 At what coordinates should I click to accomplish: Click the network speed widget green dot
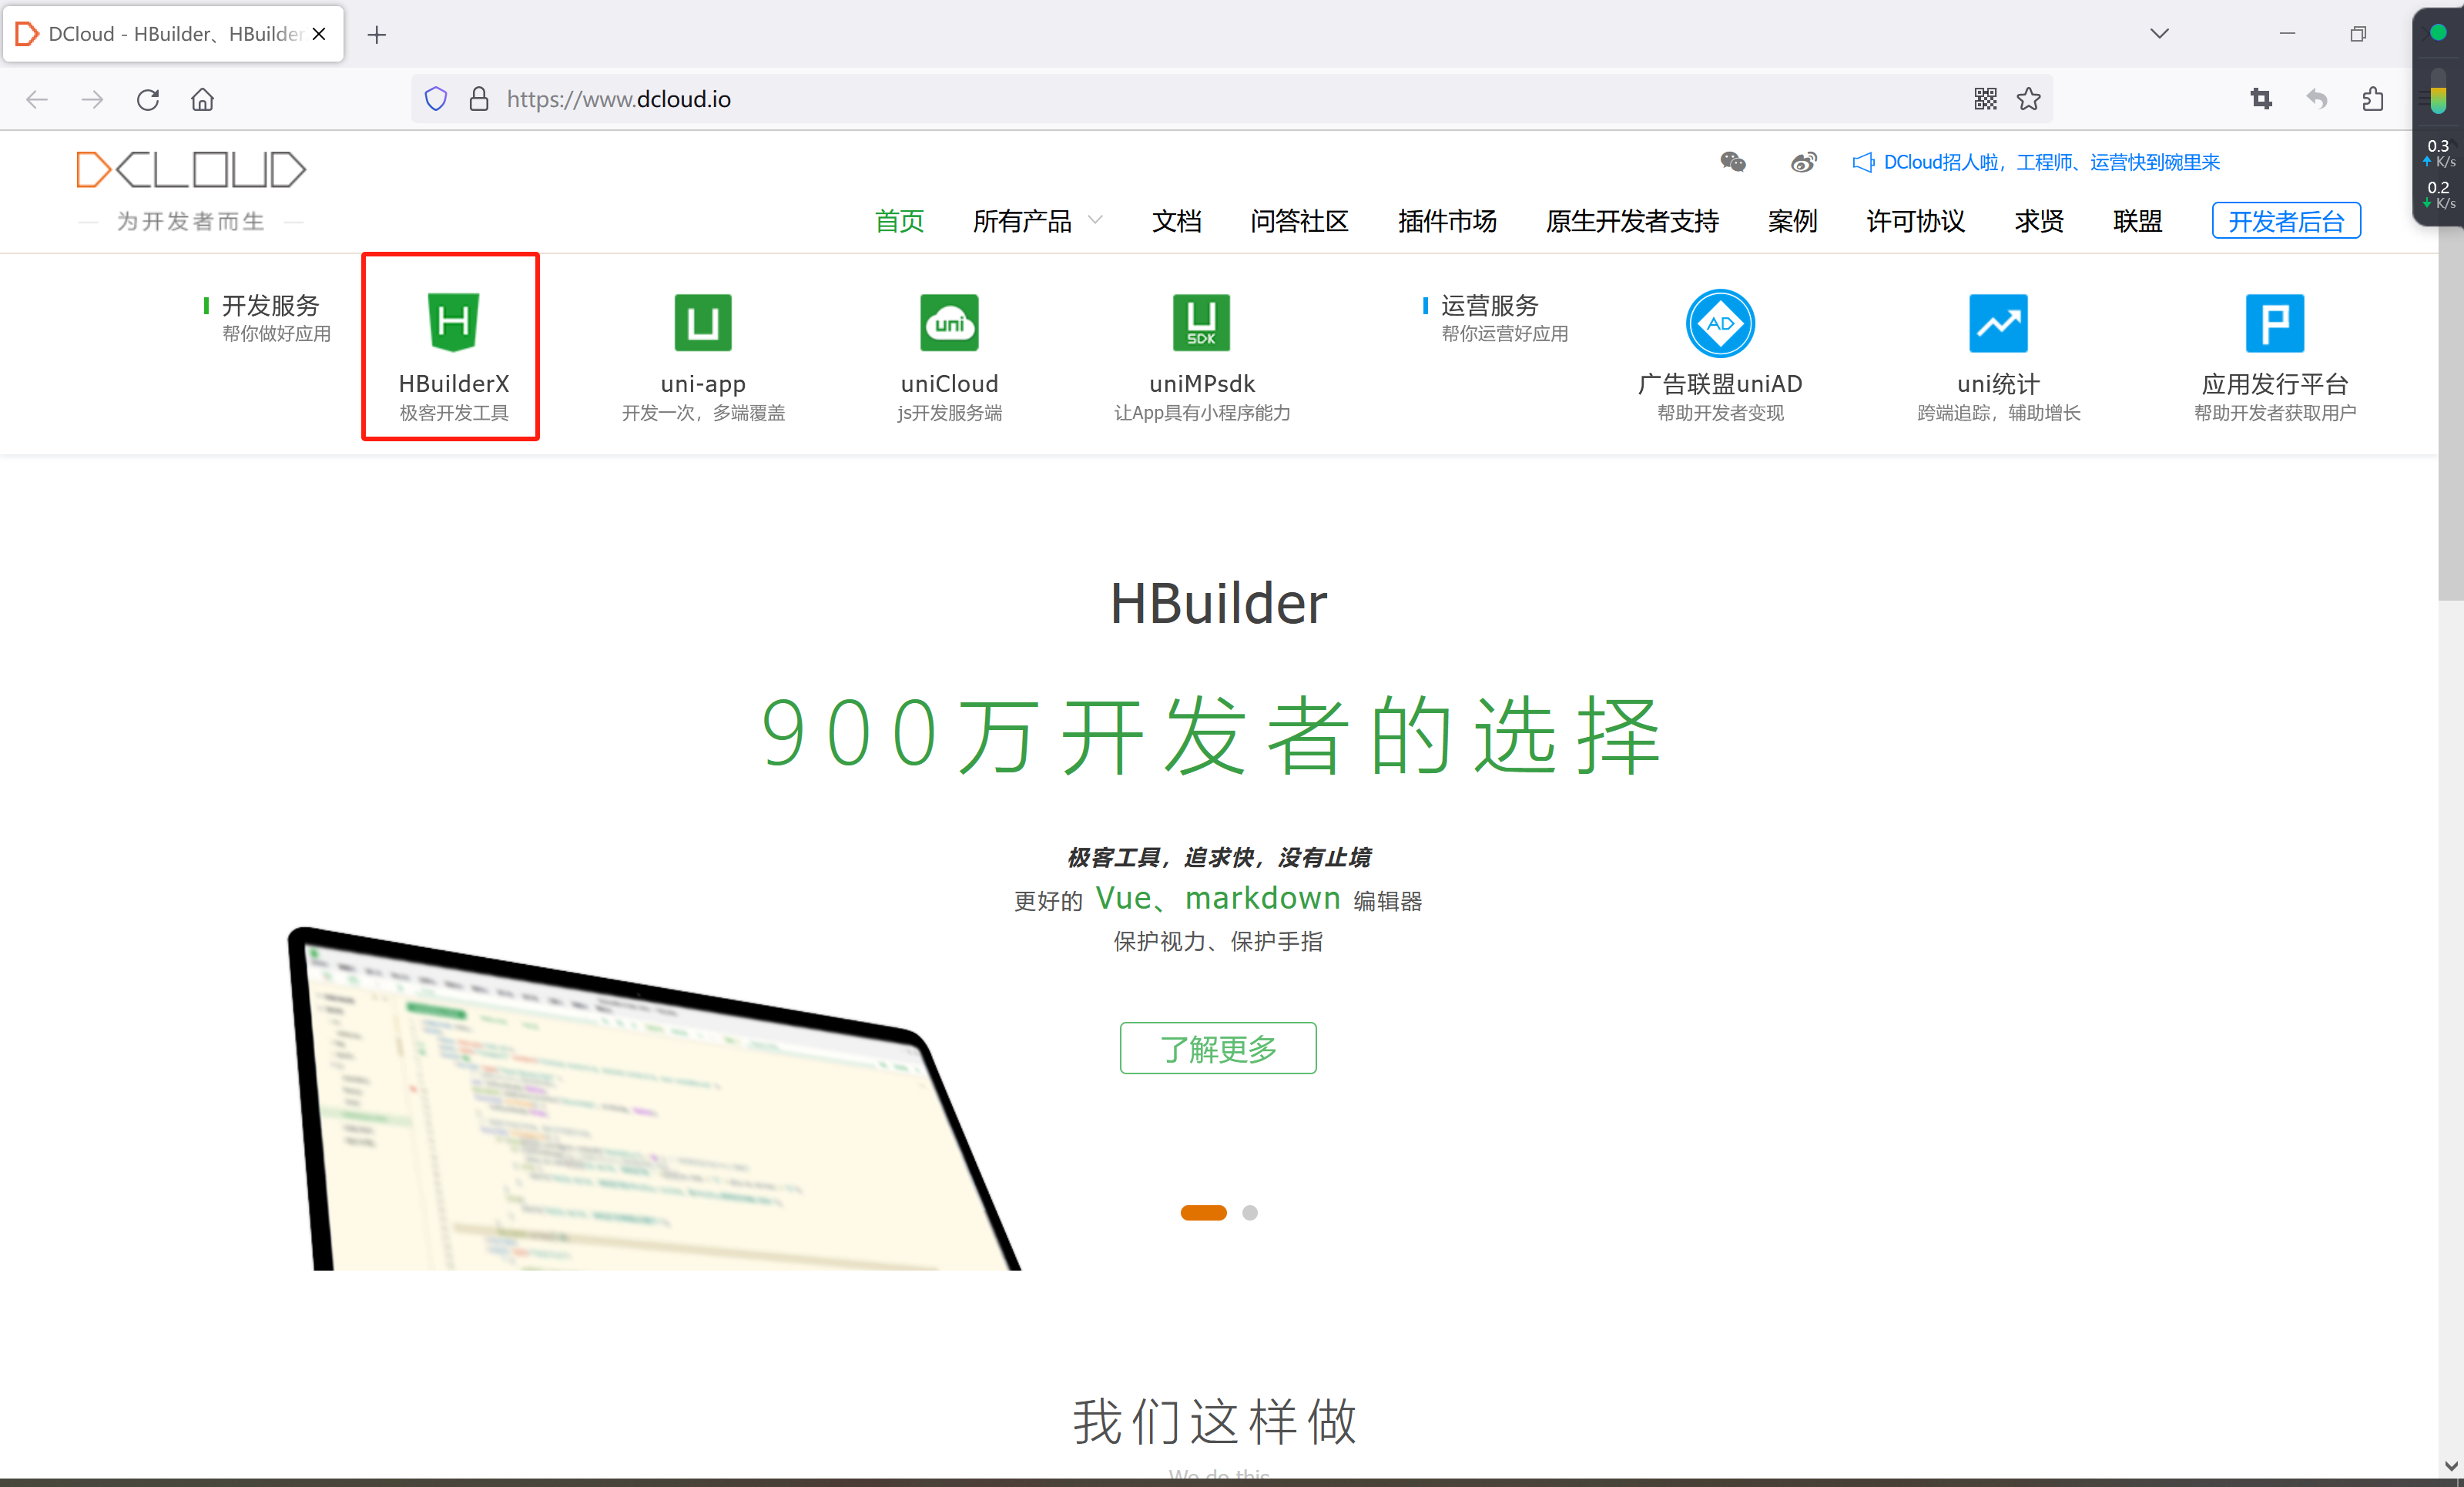coord(2439,32)
